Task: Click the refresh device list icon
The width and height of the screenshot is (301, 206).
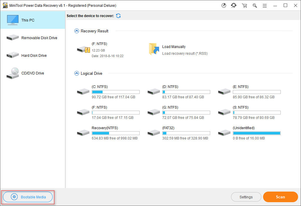Action: [118, 16]
